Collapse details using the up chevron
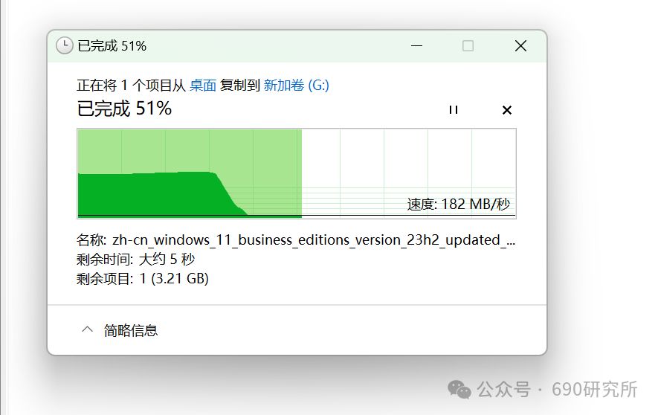The height and width of the screenshot is (415, 658). (88, 329)
